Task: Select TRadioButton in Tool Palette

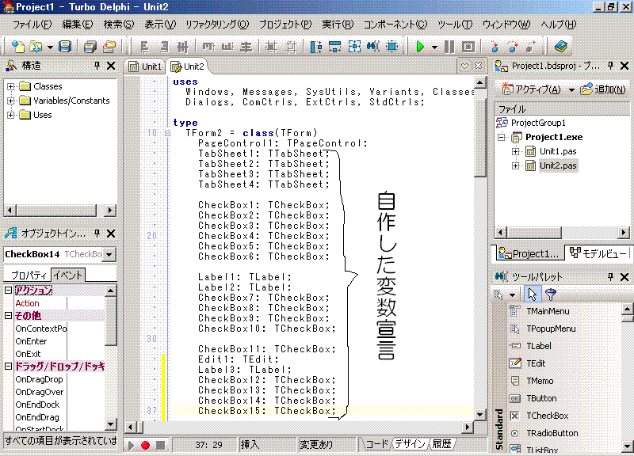Action: point(552,433)
